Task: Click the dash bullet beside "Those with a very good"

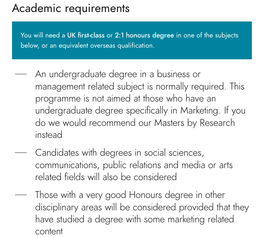Action: pos(21,195)
